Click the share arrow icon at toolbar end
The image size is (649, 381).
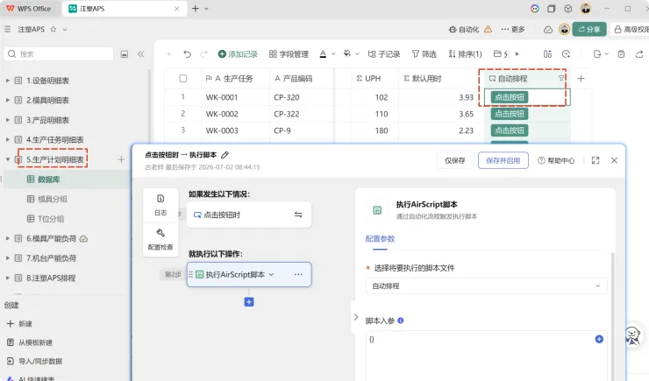(639, 54)
